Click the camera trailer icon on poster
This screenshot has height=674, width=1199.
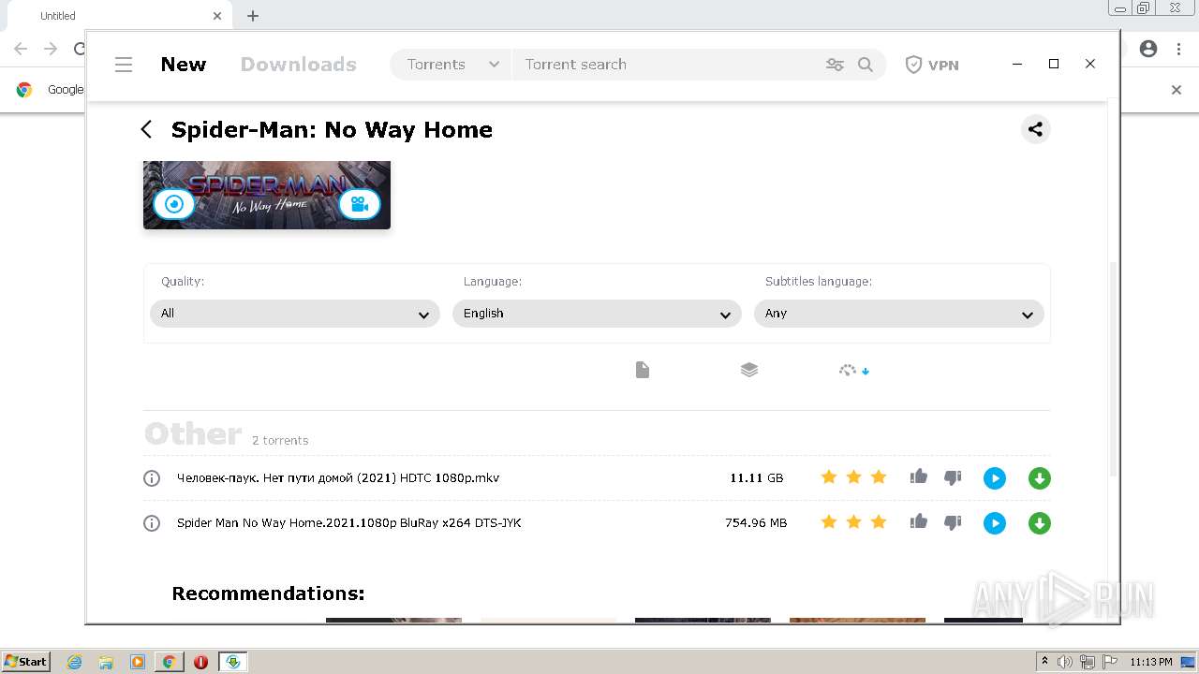click(x=360, y=203)
